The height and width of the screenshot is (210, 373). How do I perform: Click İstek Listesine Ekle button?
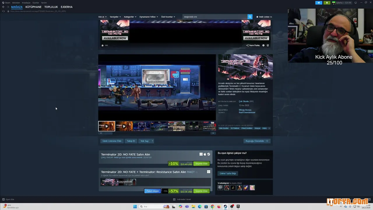[112, 141]
